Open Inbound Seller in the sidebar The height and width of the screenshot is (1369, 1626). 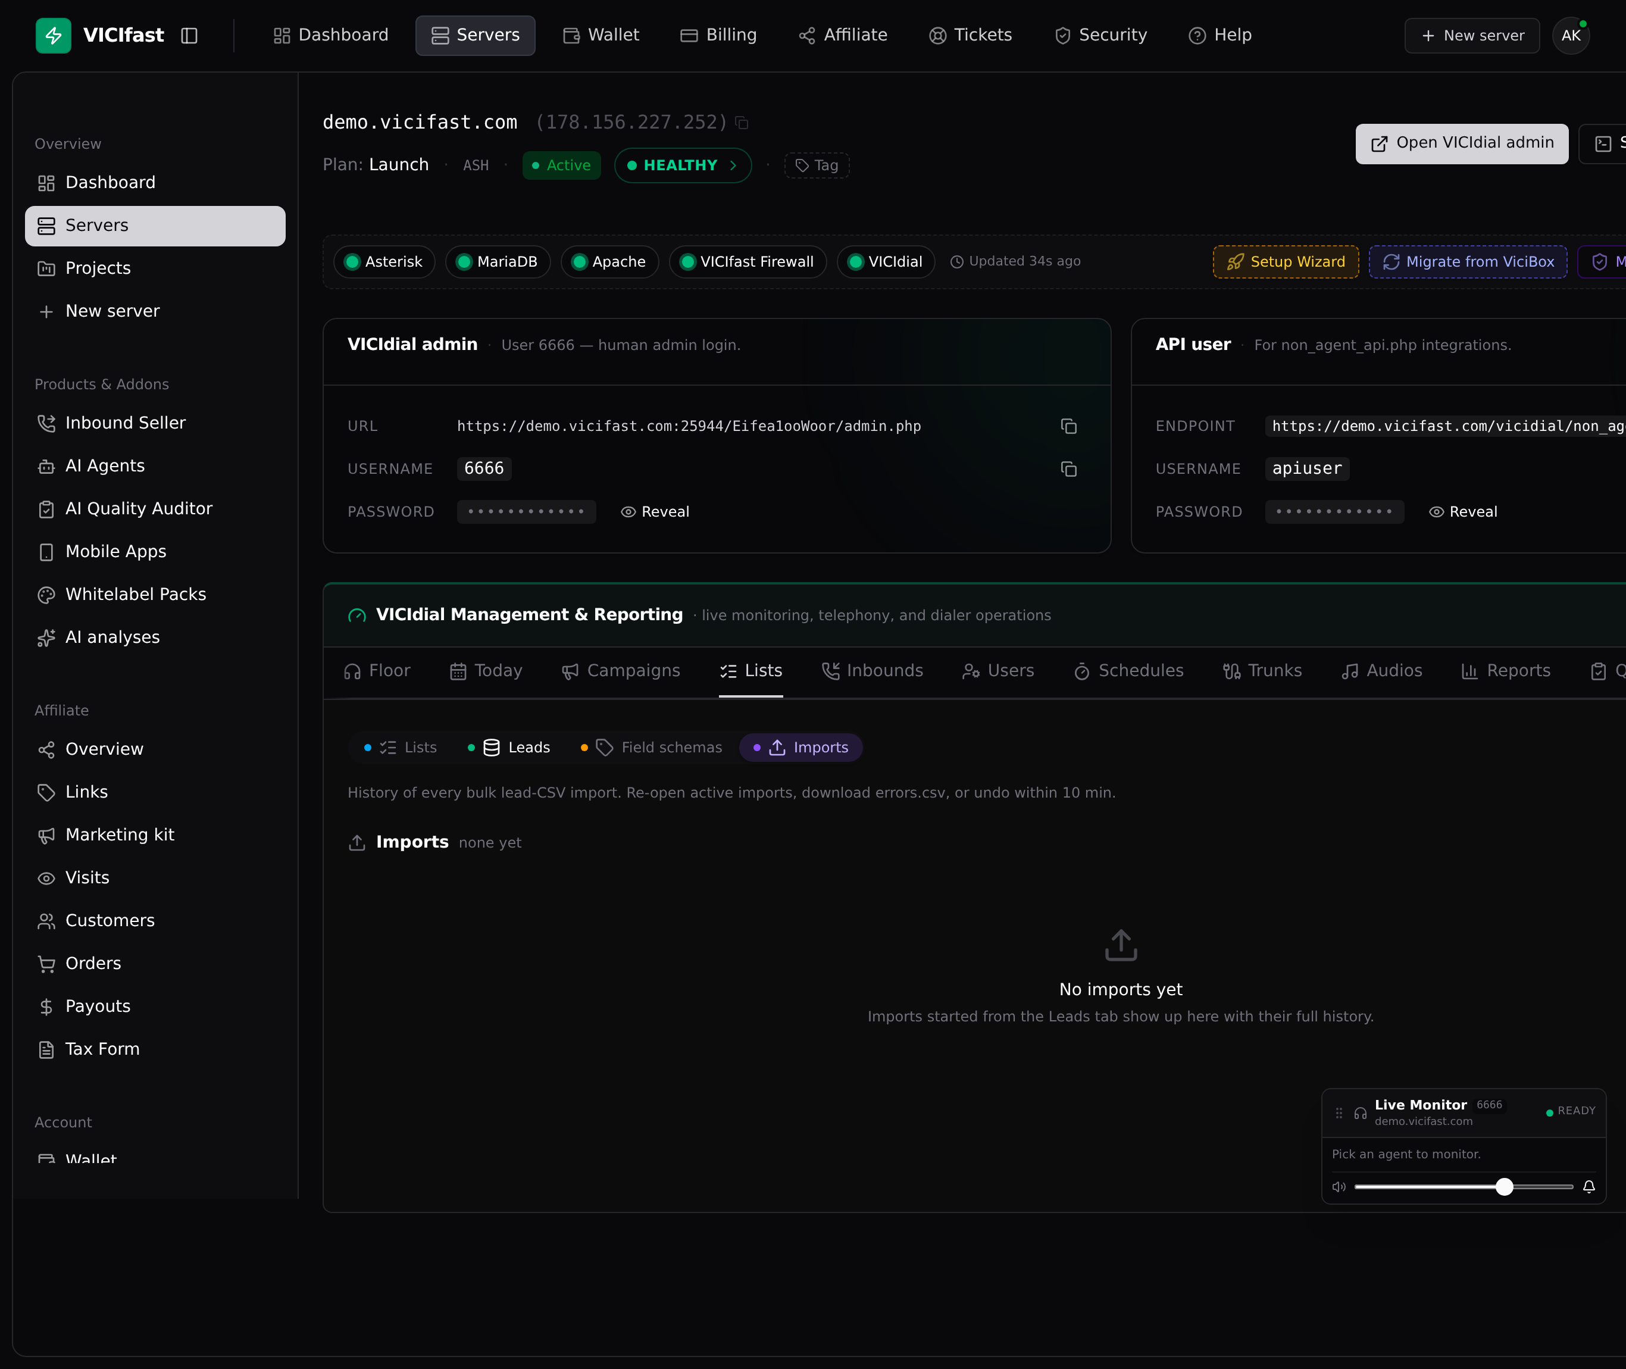point(155,424)
